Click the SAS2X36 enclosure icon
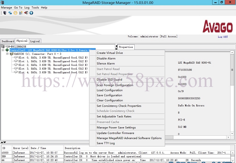This screenshot has height=163, width=236. point(12,54)
